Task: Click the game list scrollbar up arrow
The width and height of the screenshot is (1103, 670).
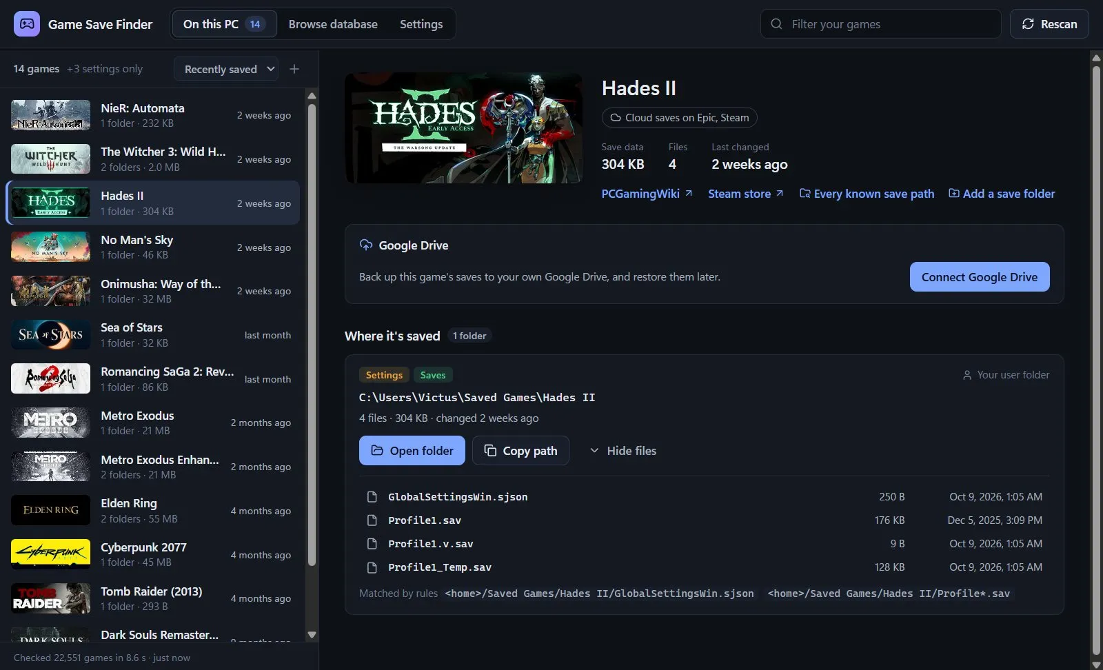Action: click(x=312, y=97)
